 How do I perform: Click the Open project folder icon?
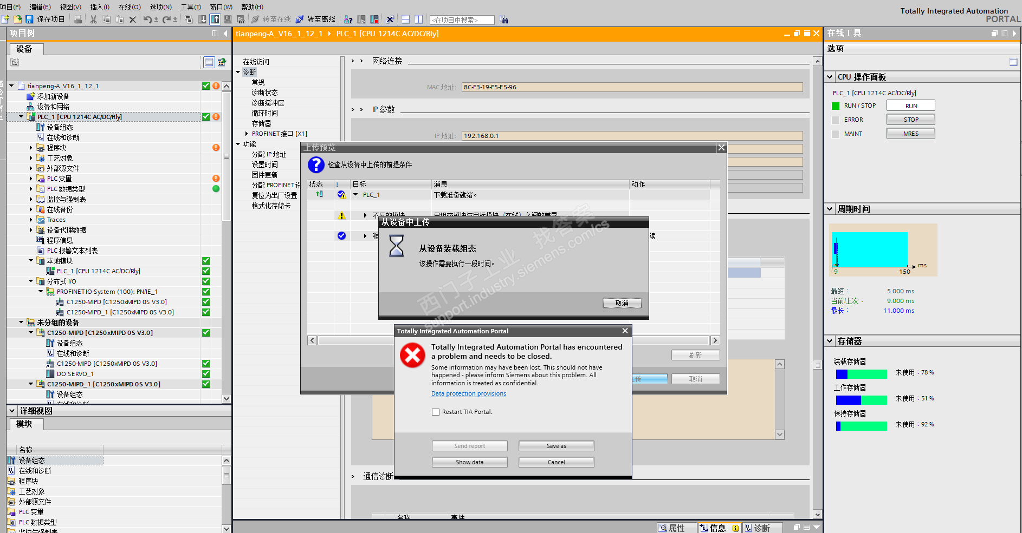click(x=17, y=19)
